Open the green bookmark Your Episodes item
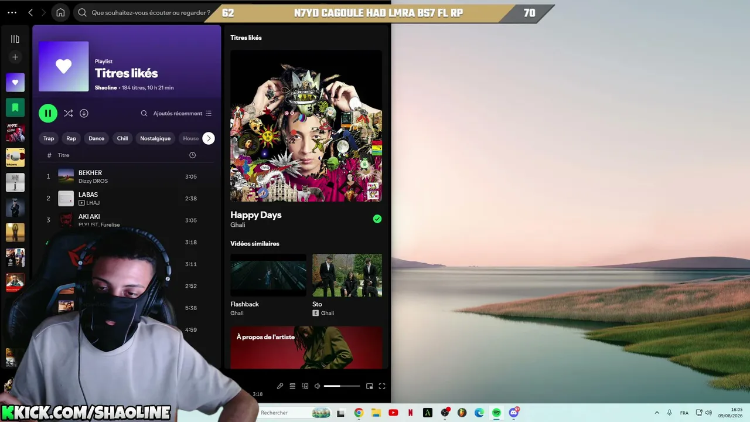750x422 pixels. tap(15, 108)
